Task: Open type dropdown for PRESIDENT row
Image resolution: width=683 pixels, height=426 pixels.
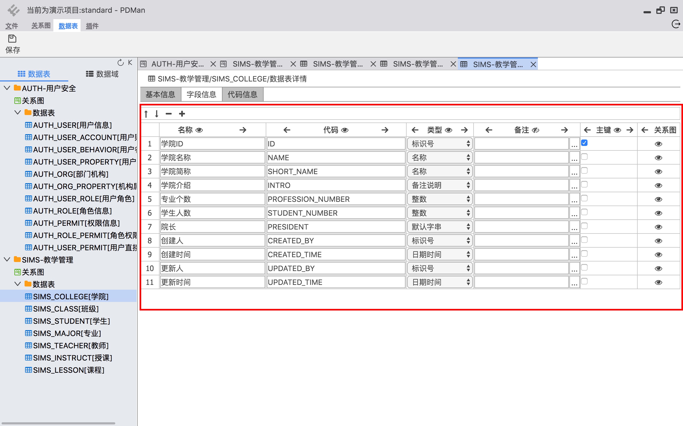Action: click(x=440, y=227)
